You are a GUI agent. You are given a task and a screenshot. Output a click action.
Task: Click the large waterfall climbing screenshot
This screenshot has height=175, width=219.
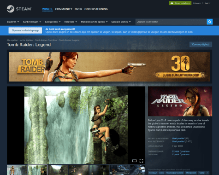[76, 125]
